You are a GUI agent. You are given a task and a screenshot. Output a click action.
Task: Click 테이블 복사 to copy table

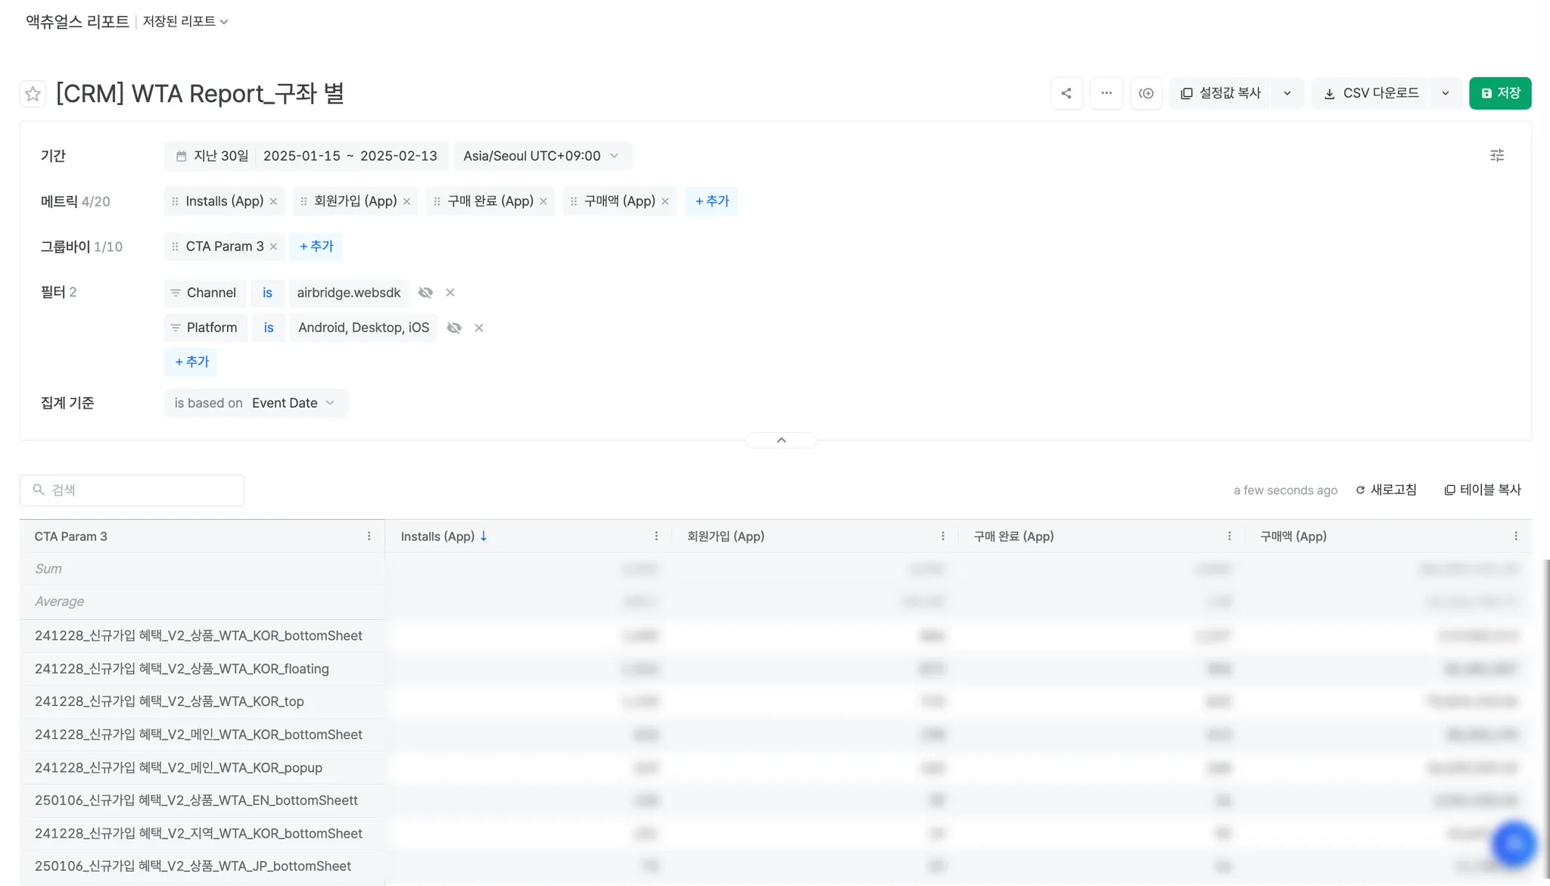coord(1482,490)
